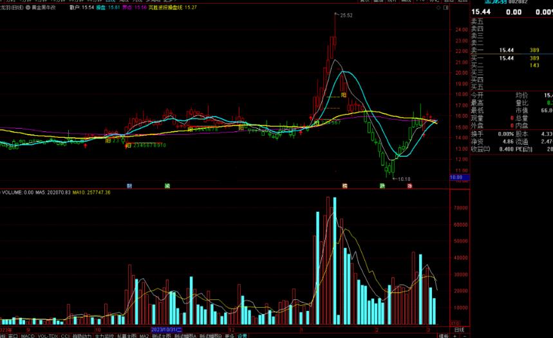Click the highlighted date 2023/10/31 on the time axis
Screen dimensions: 553x338
tap(167, 330)
